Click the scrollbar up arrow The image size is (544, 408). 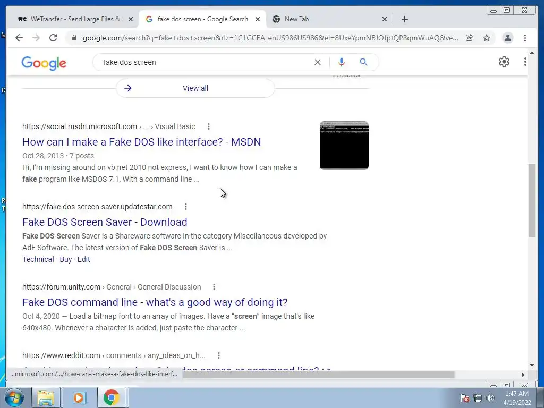click(532, 53)
